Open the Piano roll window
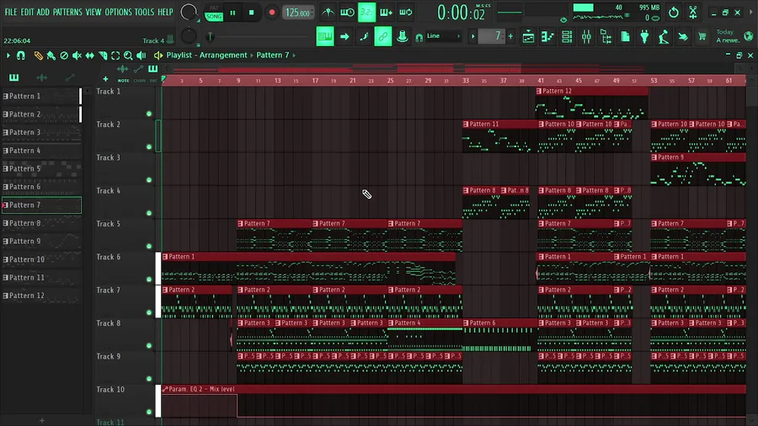This screenshot has width=758, height=426. pyautogui.click(x=547, y=36)
